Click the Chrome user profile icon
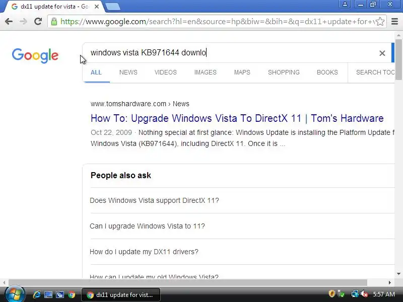 [345, 4]
